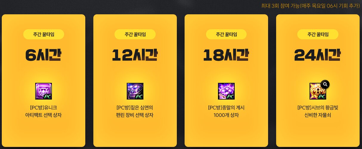Select the 12시간 heading text
Image resolution: width=362 pixels, height=149 pixels.
[x=135, y=55]
